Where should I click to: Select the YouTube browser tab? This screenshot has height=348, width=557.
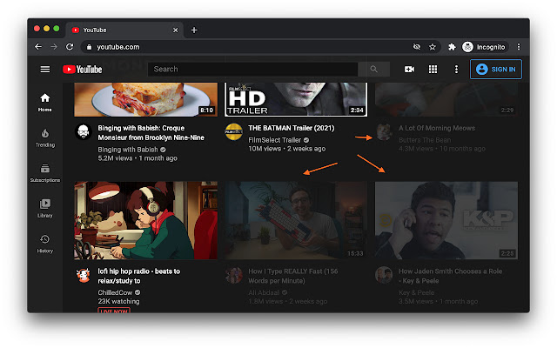124,30
